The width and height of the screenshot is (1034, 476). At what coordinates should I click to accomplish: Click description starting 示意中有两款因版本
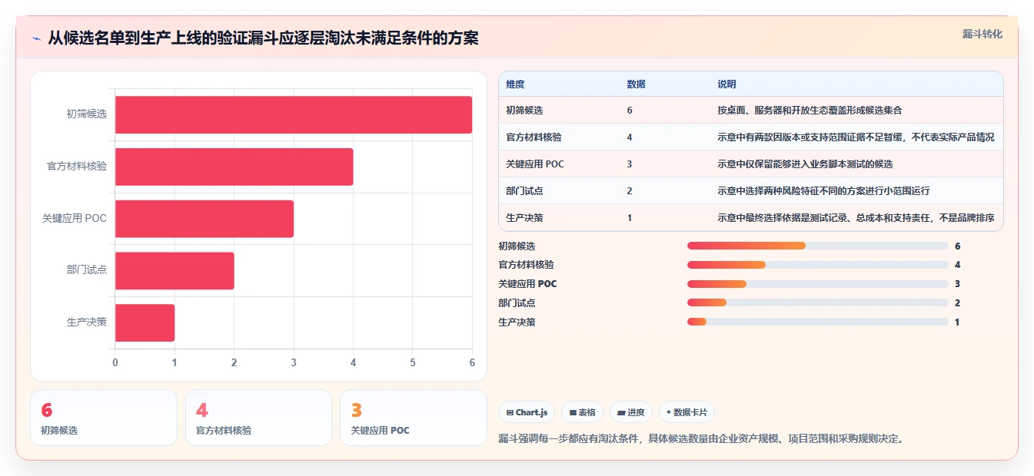[x=856, y=137]
